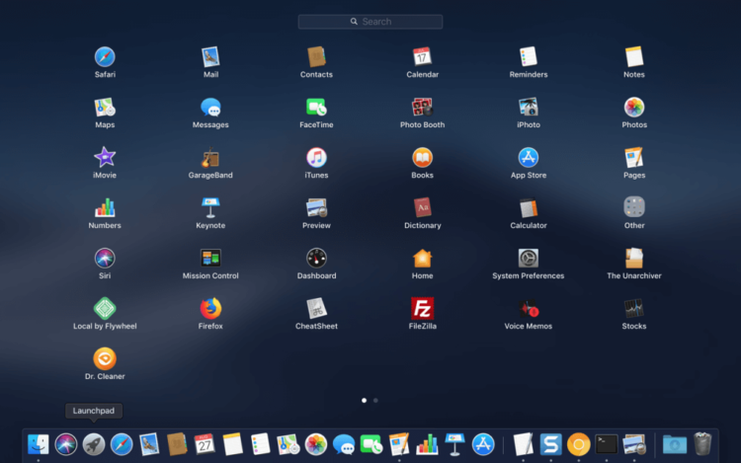The image size is (741, 463).
Task: Launch Mail from the Launchpad grid
Action: point(210,57)
